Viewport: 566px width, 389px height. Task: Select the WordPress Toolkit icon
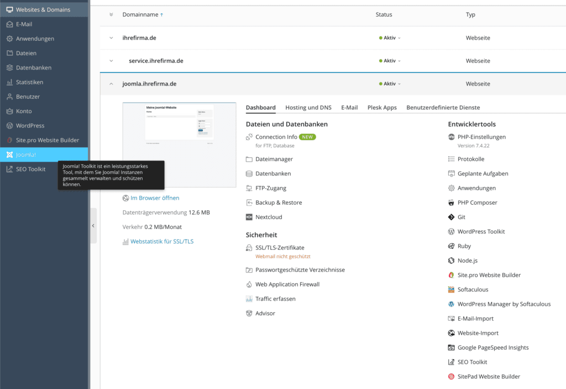point(452,232)
